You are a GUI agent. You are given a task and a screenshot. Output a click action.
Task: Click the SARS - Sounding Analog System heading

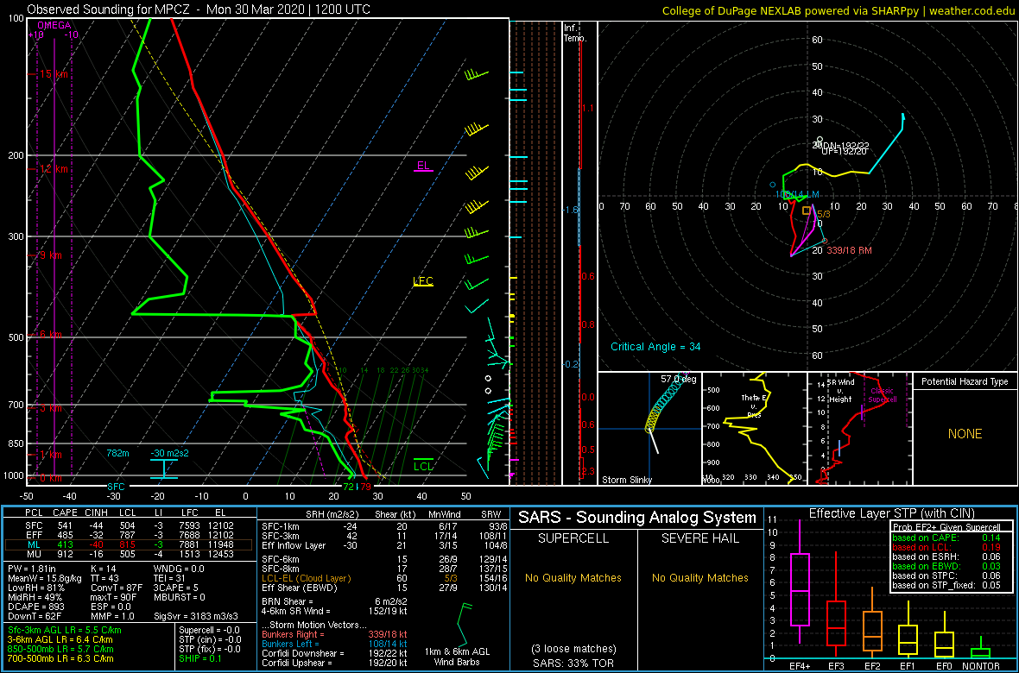point(637,519)
